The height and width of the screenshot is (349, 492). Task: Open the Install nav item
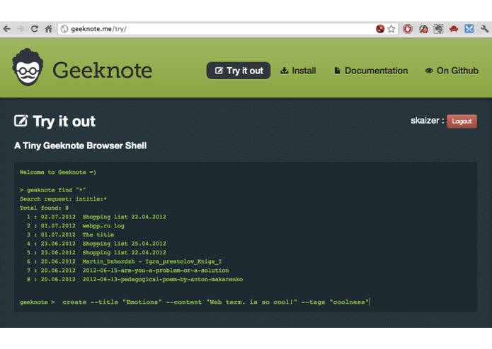click(x=298, y=71)
